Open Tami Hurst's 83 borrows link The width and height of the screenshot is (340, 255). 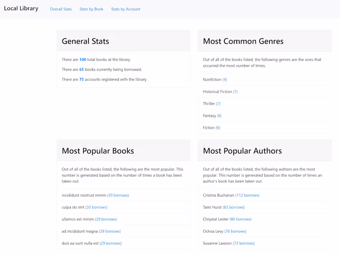pos(233,207)
